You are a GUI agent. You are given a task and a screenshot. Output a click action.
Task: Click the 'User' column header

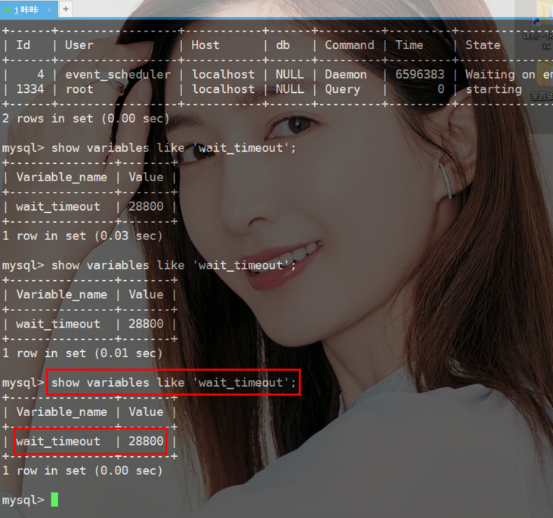pos(79,45)
